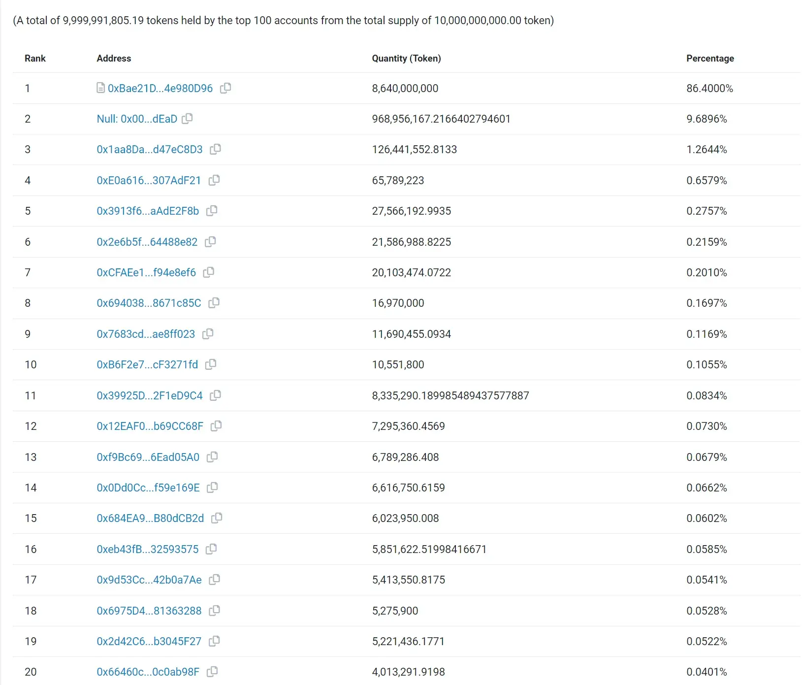The image size is (802, 685).
Task: Copy the Null: 0x00...dEaD address
Action: coord(187,119)
